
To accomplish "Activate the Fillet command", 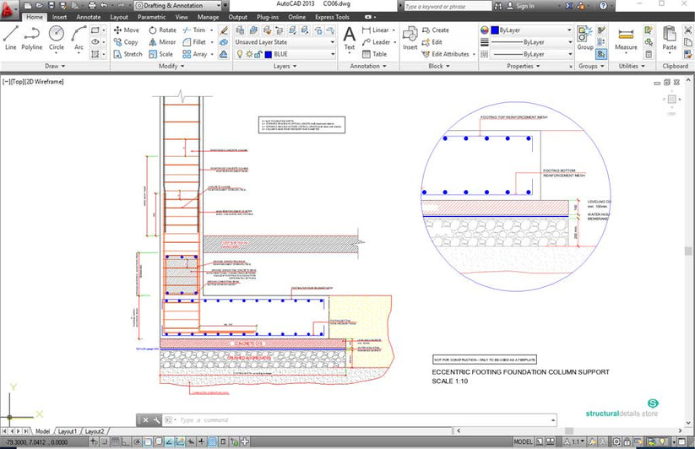I will [x=194, y=42].
